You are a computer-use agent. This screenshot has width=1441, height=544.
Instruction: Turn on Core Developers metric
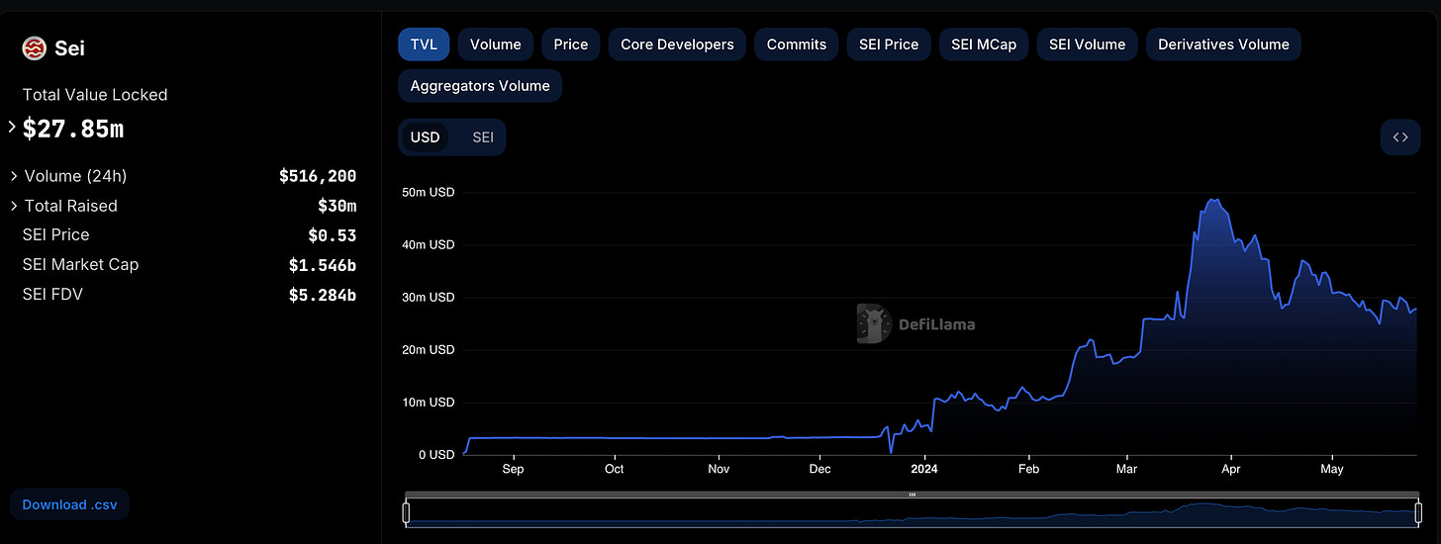coord(677,45)
